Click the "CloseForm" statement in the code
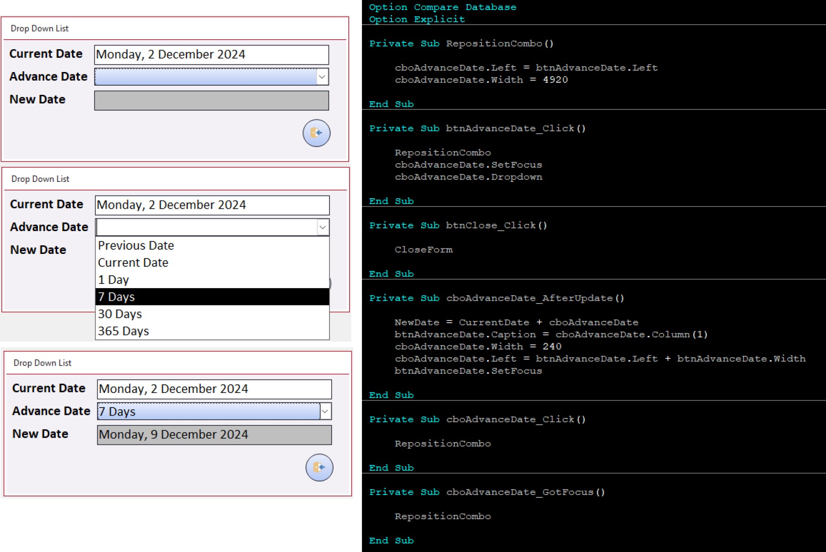Screen dimensions: 826x552 423,250
